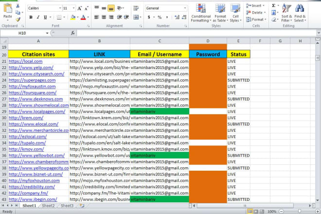This screenshot has height=214, width=321.
Task: Shrink the font size
Action: [x=87, y=8]
